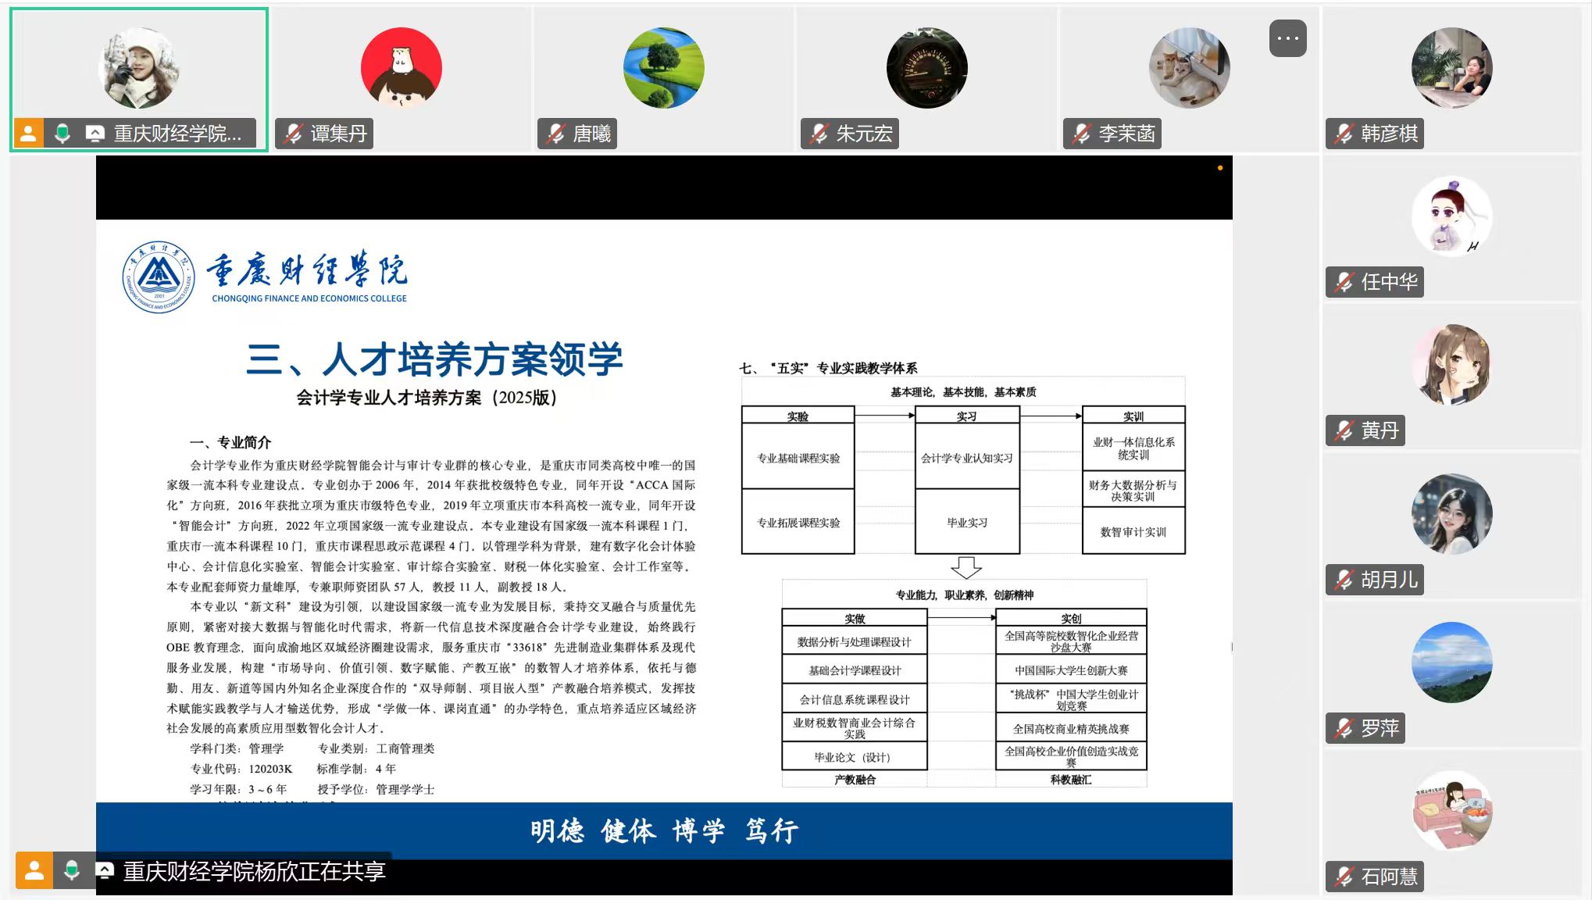Click muted mic icon next to 唐曦
The height and width of the screenshot is (900, 1592).
tap(556, 134)
